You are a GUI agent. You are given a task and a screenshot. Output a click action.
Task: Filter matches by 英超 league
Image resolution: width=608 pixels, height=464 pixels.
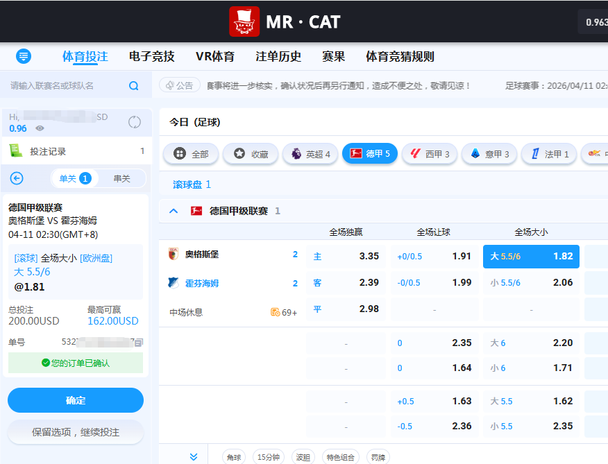[311, 154]
